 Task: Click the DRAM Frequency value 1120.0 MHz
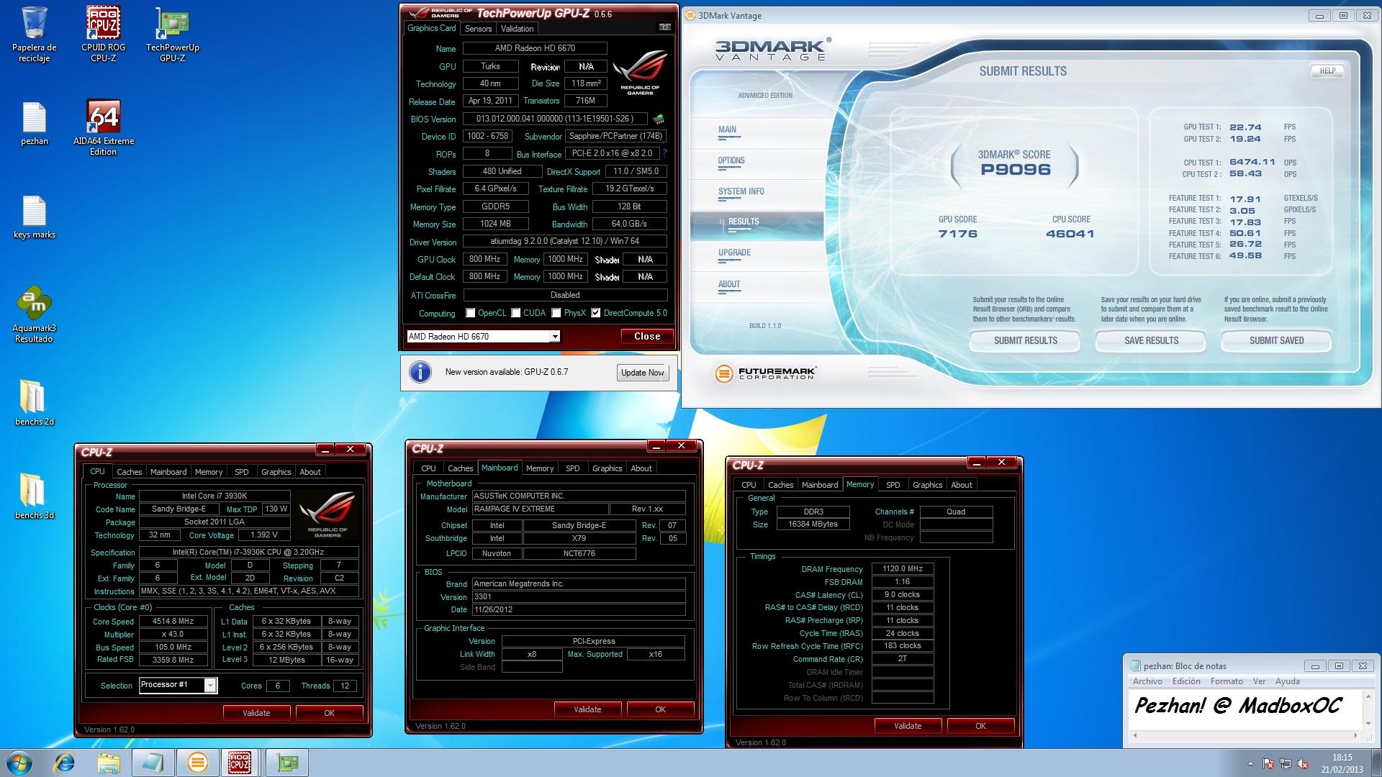[903, 568]
